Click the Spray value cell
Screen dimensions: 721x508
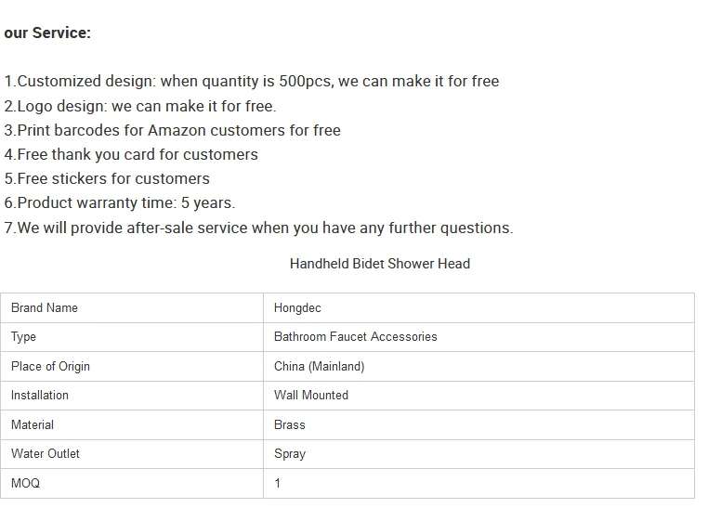[x=290, y=454]
